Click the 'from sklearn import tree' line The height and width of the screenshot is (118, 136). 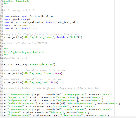tap(20, 28)
